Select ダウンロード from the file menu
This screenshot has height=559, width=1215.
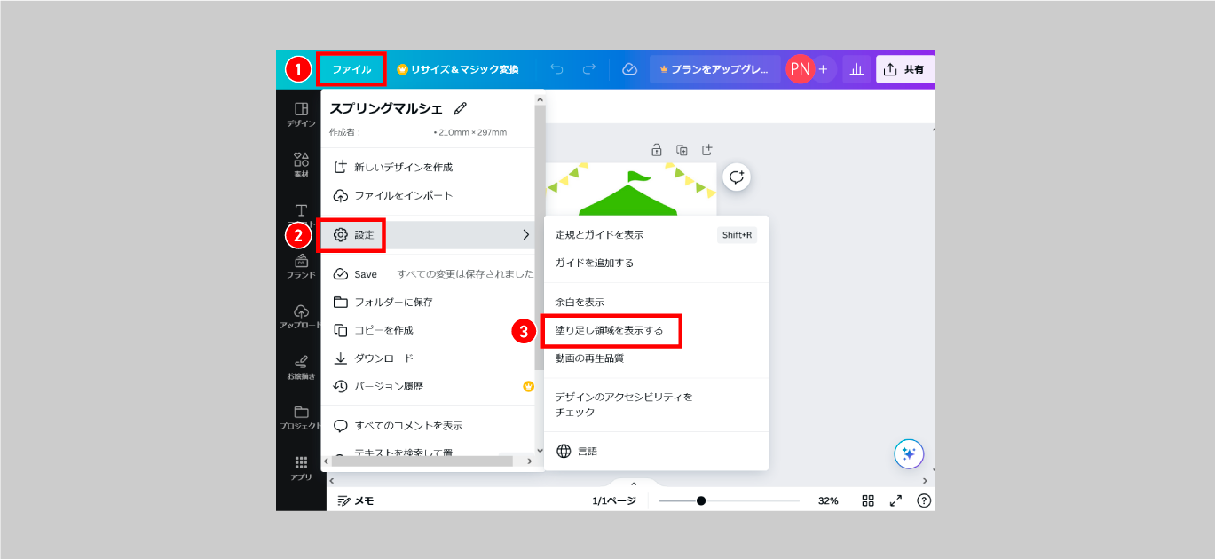pos(383,358)
